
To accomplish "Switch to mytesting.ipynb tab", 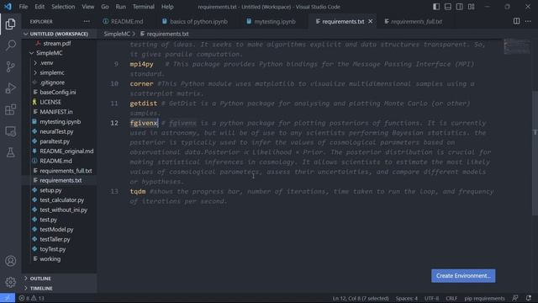I will pos(275,21).
